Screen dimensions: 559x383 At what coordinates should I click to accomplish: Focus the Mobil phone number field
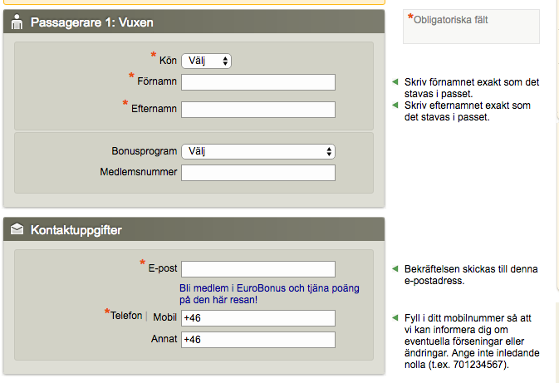257,318
